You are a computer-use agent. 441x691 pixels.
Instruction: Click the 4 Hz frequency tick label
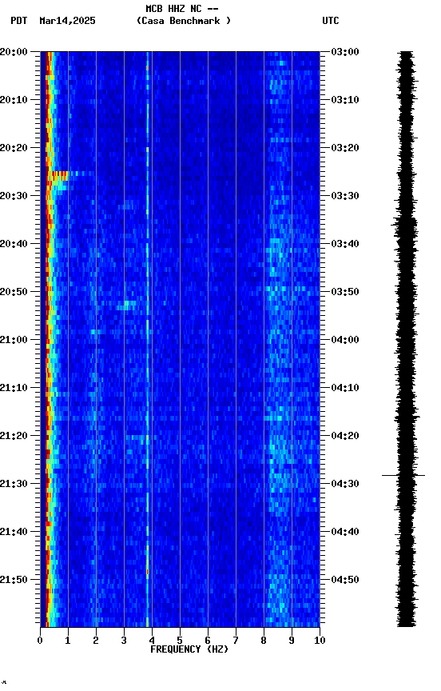point(152,641)
